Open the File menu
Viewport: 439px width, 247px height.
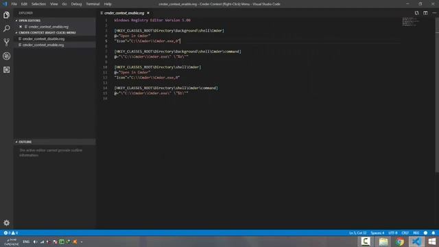coord(14,4)
